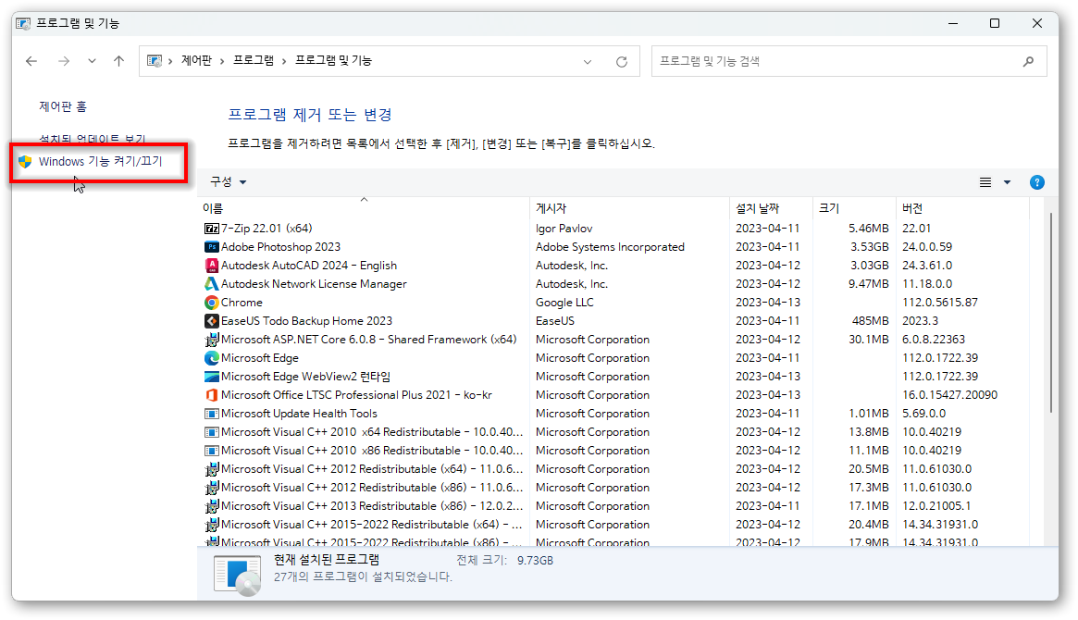Click the Visual C++ 2010 x86 icon
Image resolution: width=1078 pixels, height=620 pixels.
pyautogui.click(x=212, y=451)
